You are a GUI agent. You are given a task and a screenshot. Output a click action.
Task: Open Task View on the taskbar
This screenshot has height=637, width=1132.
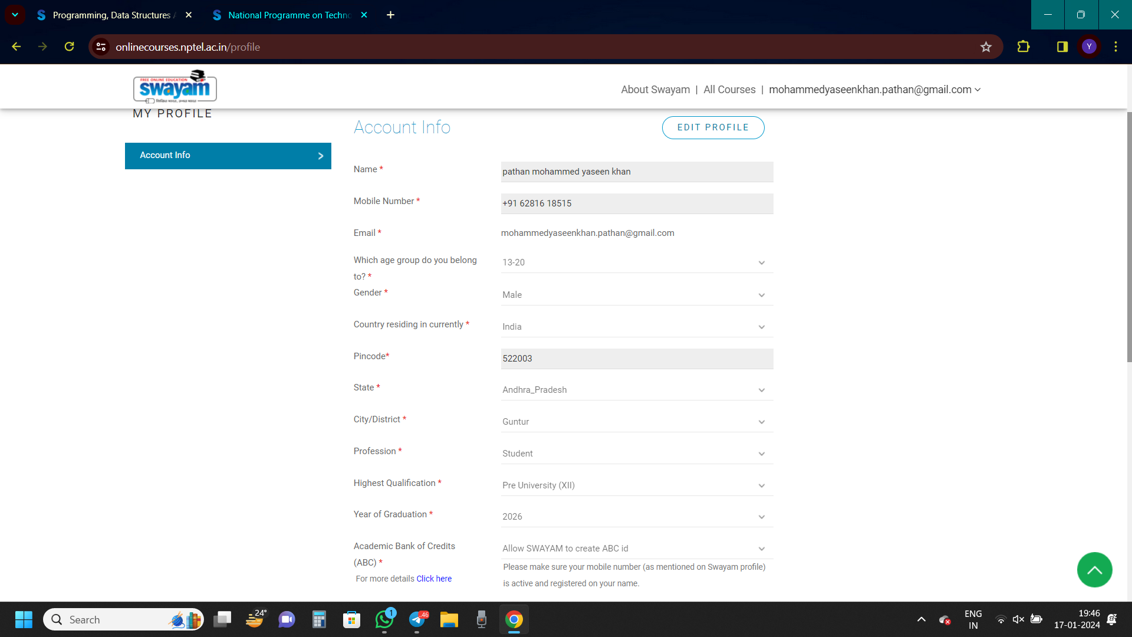pyautogui.click(x=222, y=619)
